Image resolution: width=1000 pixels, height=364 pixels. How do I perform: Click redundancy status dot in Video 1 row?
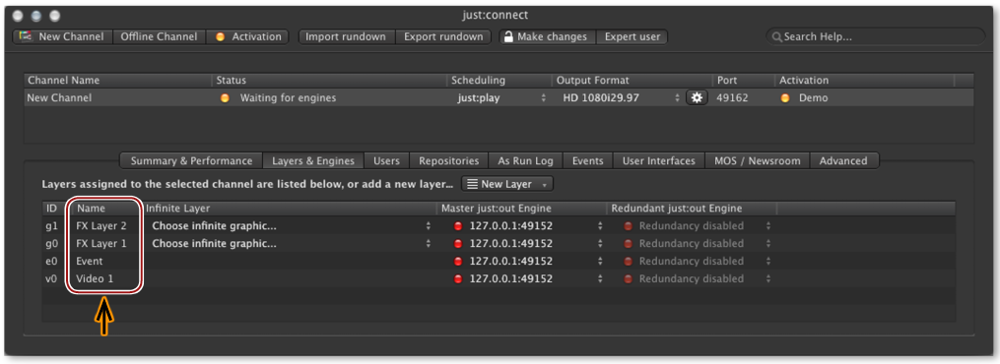coord(628,278)
